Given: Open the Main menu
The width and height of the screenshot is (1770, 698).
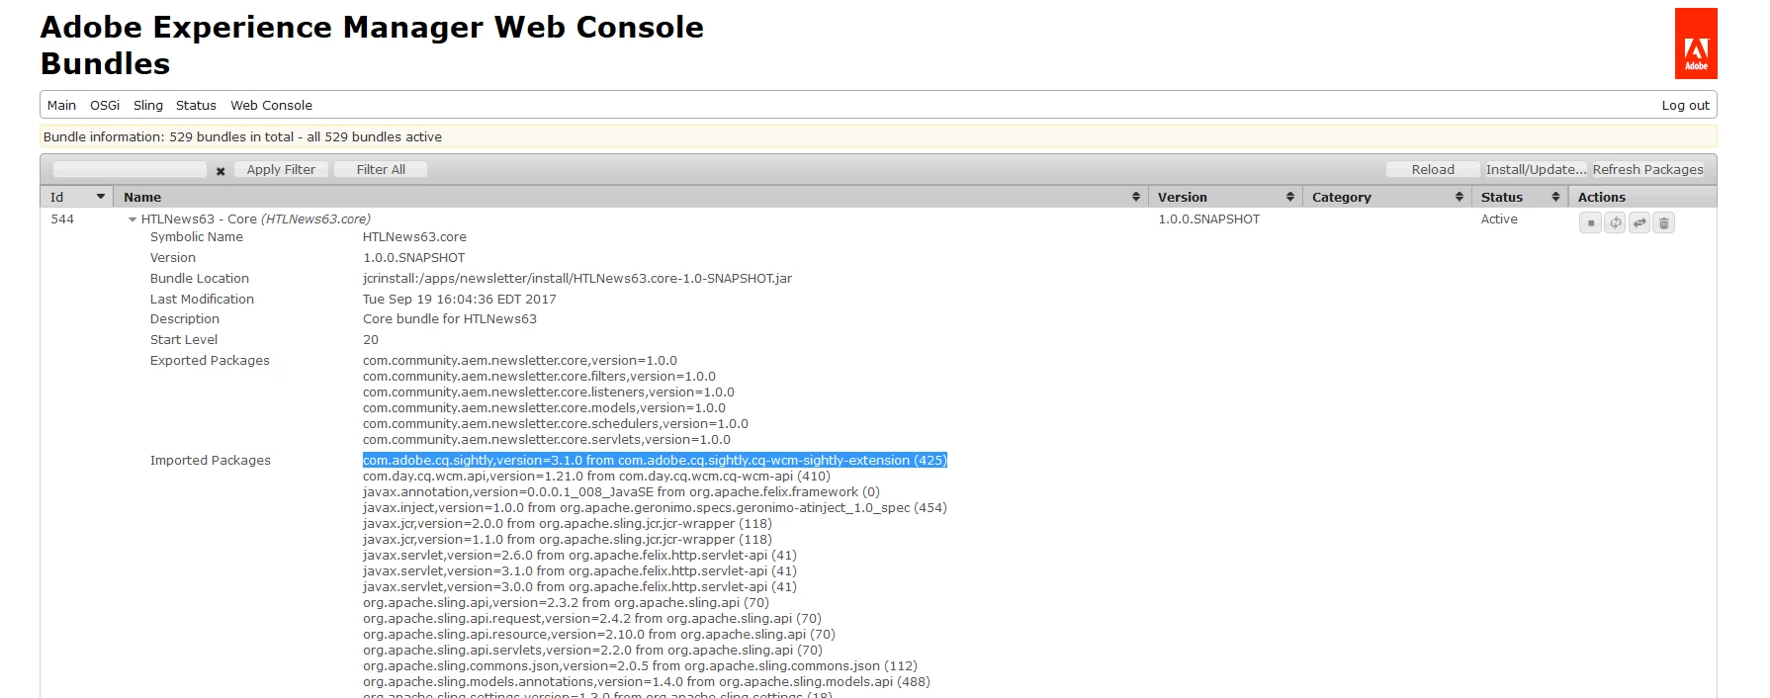Looking at the screenshot, I should pos(61,105).
